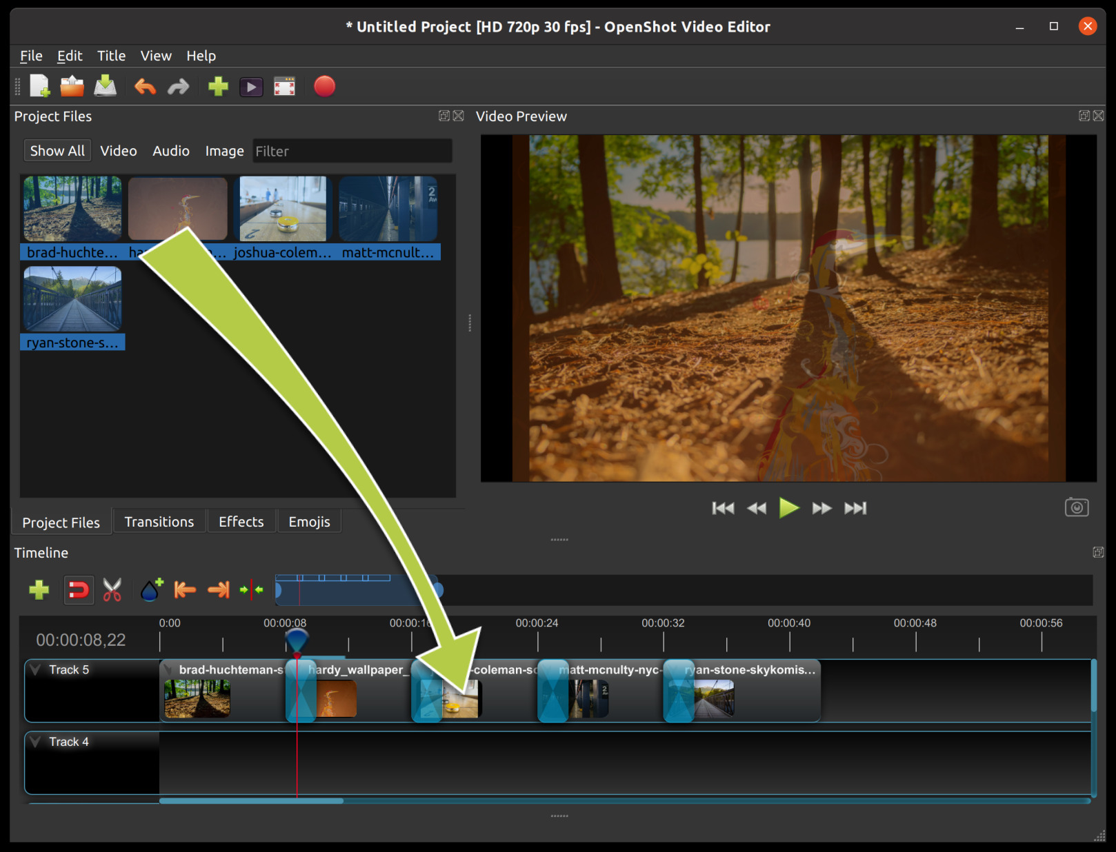Viewport: 1116px width, 852px height.
Task: Add a marker with the droplet icon
Action: 150,590
